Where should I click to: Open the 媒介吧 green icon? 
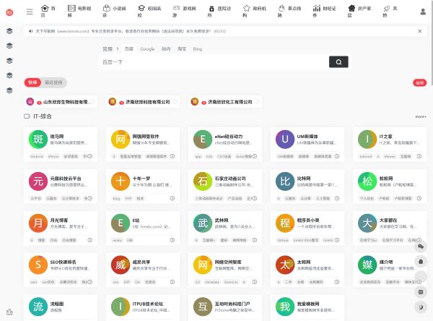[367, 265]
